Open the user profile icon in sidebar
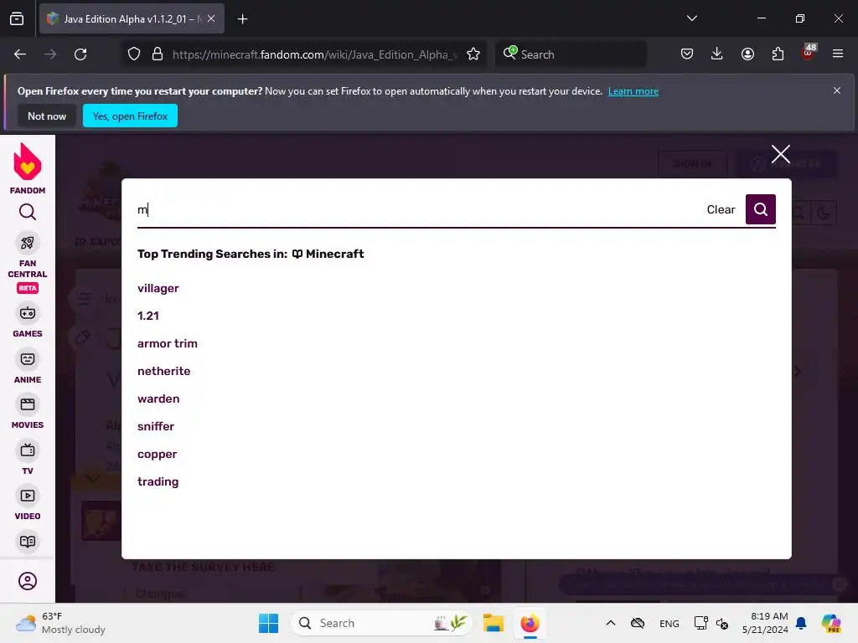The width and height of the screenshot is (858, 643). pyautogui.click(x=28, y=581)
